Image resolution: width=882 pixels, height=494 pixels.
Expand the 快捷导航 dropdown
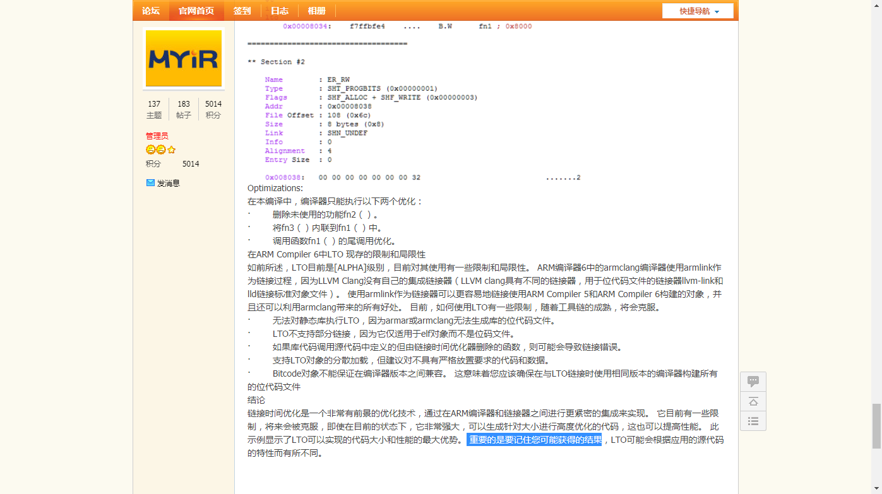[x=698, y=11]
